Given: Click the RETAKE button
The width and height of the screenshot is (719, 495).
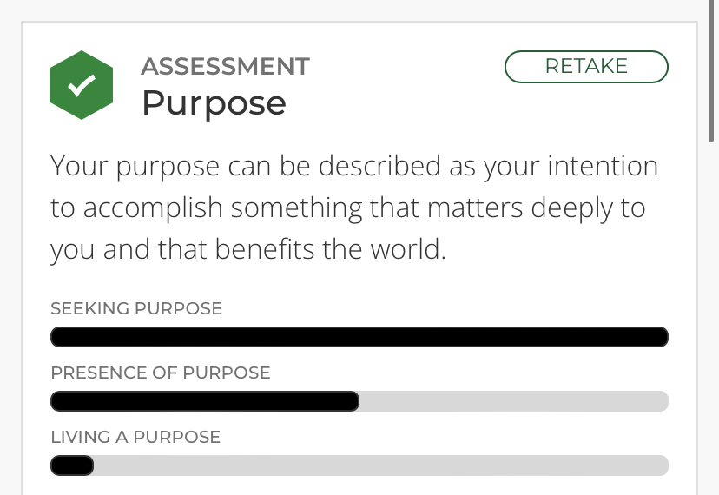Looking at the screenshot, I should coord(586,67).
